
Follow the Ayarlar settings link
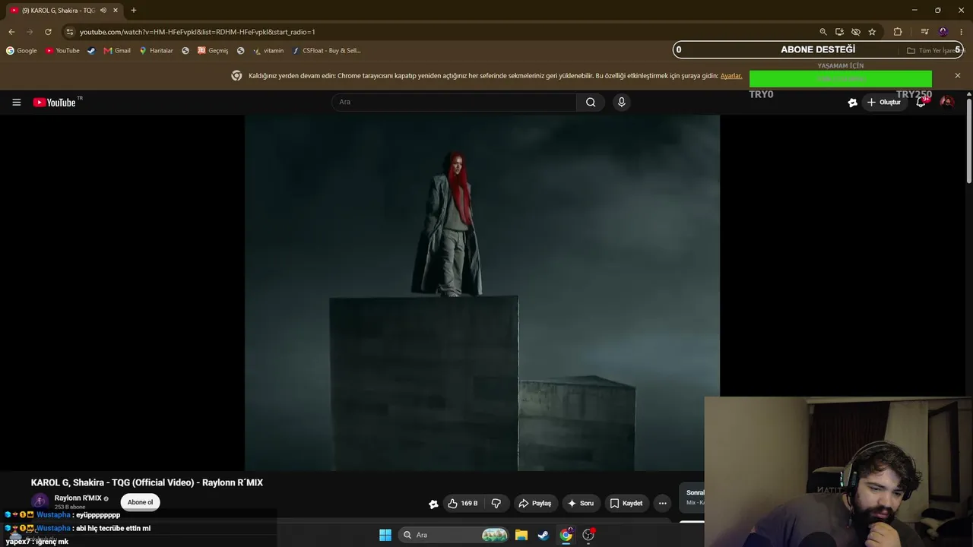point(731,76)
